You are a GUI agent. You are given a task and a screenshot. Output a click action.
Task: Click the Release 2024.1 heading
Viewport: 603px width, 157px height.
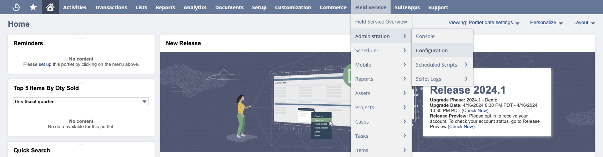468,90
